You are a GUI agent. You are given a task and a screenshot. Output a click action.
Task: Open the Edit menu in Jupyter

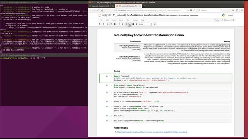tap(107, 20)
